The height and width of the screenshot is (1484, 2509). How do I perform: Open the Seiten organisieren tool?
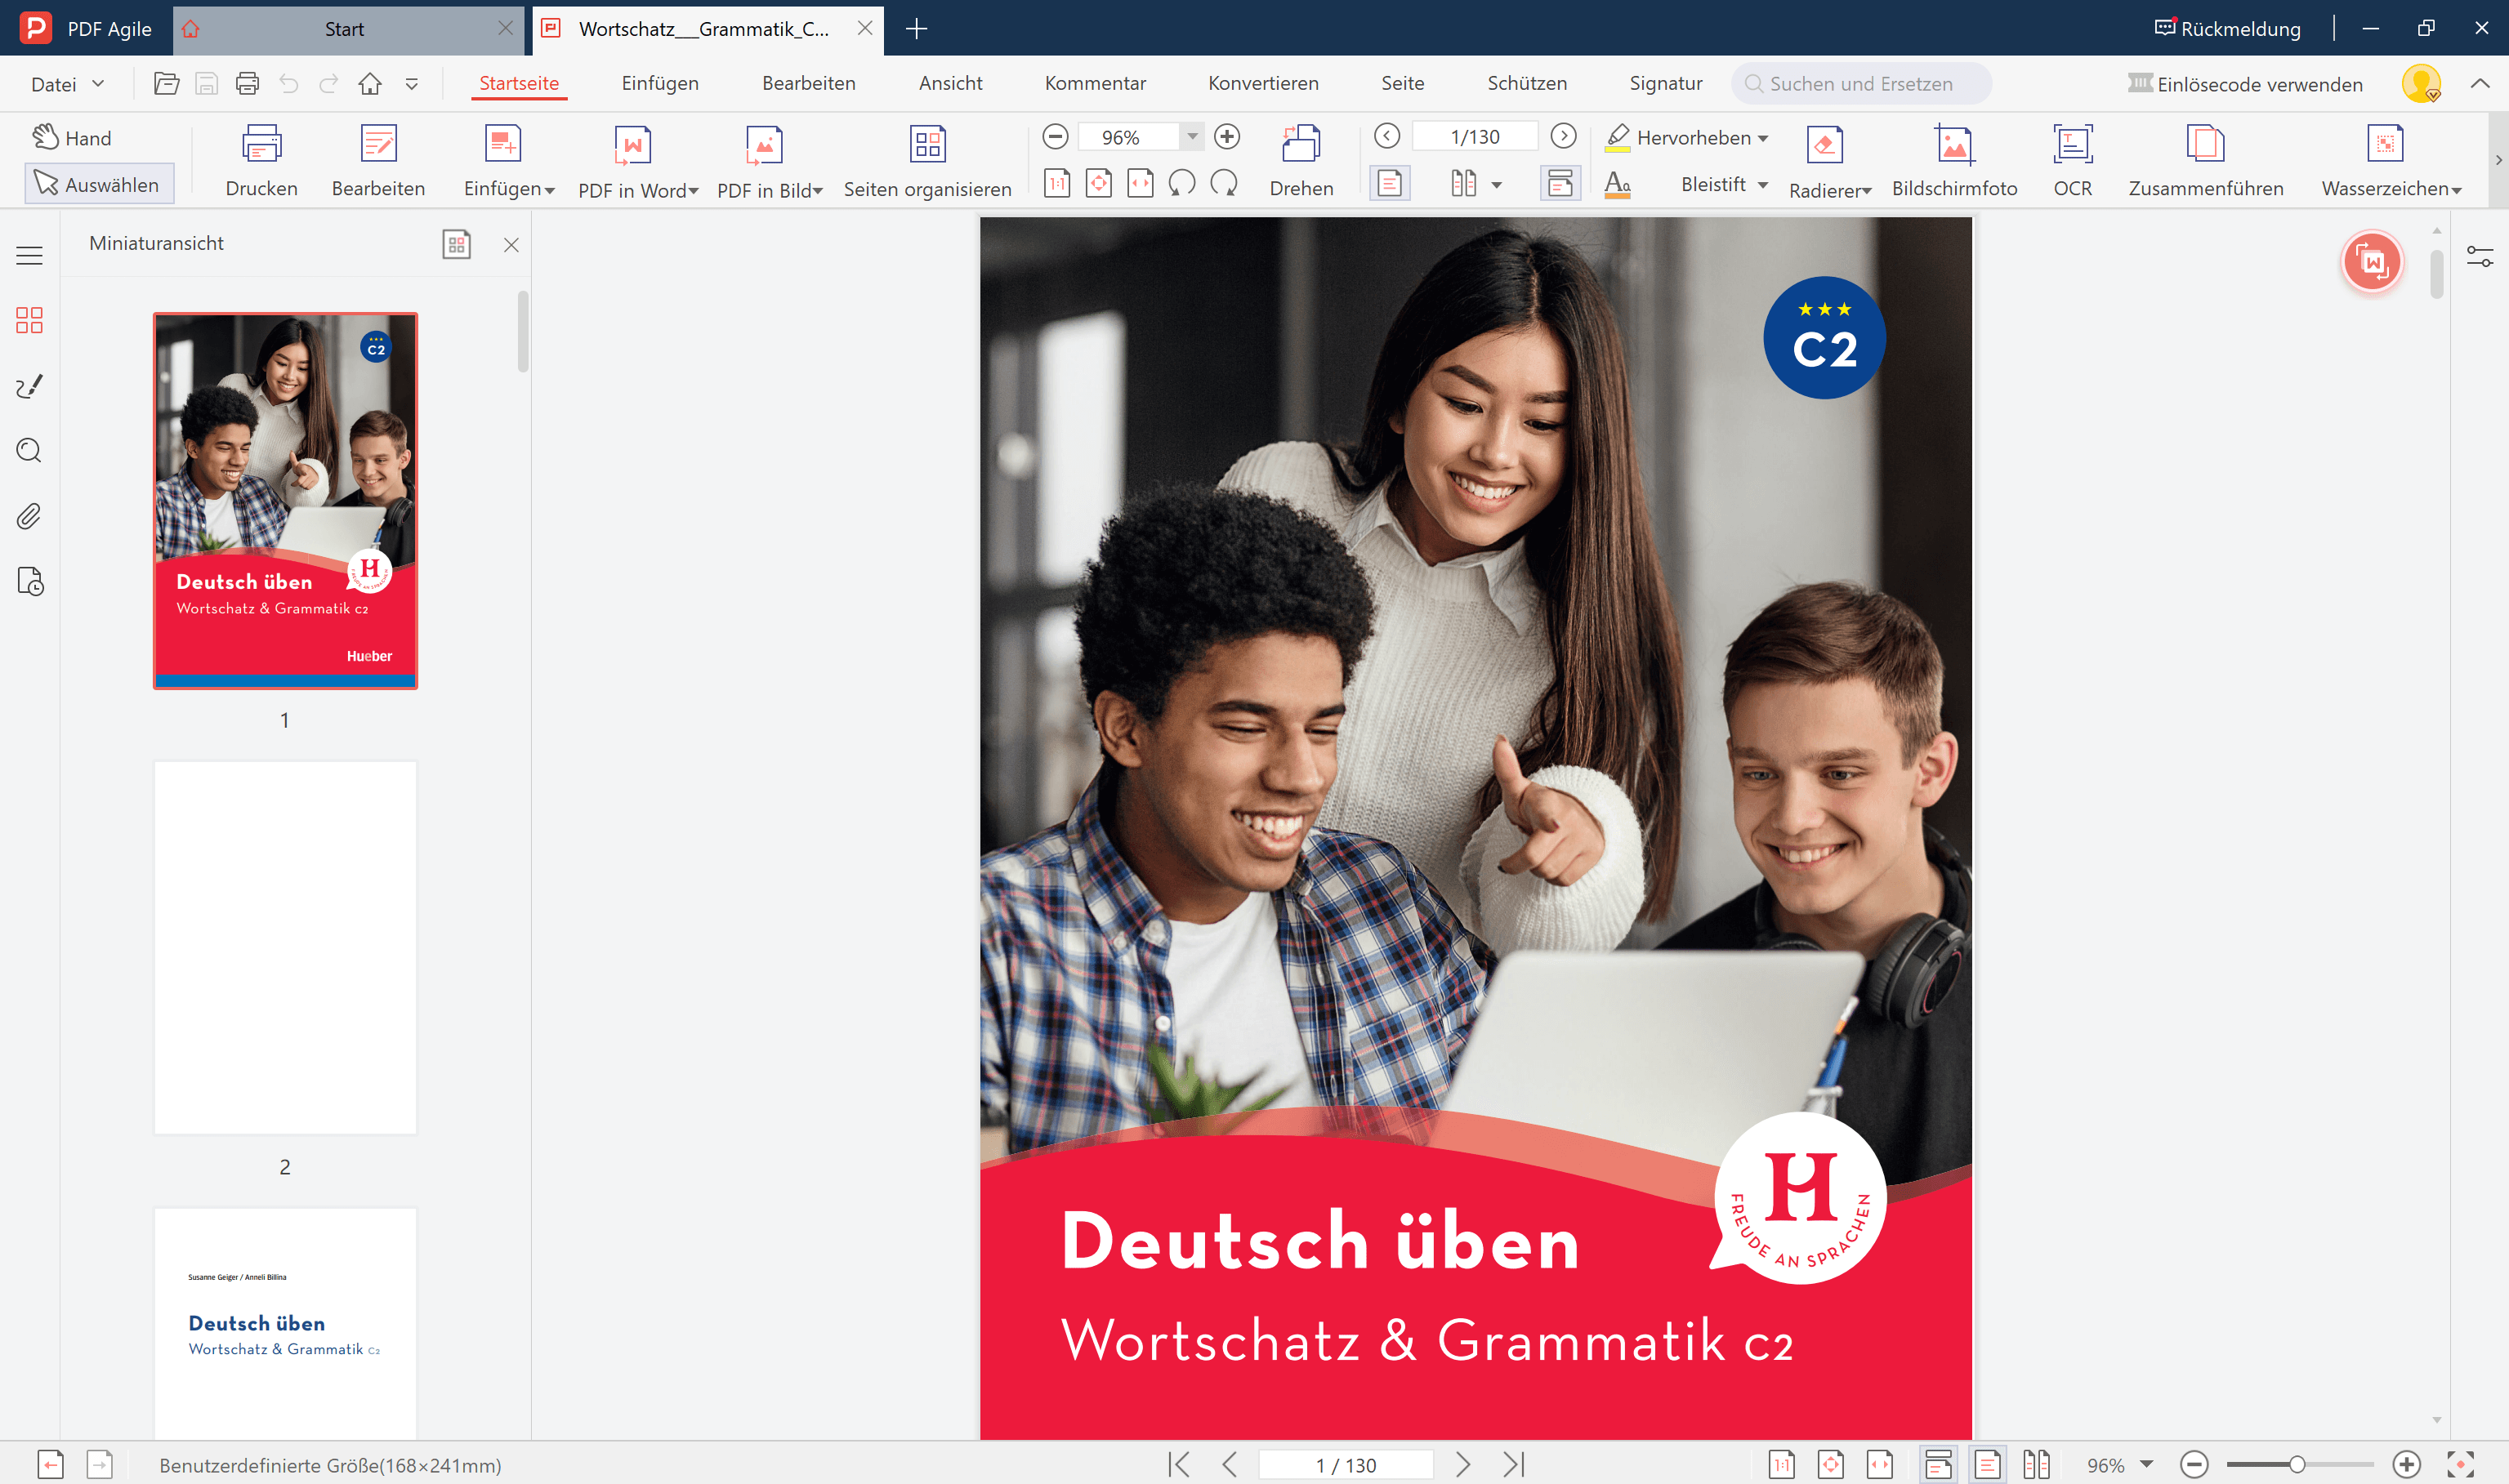click(927, 160)
